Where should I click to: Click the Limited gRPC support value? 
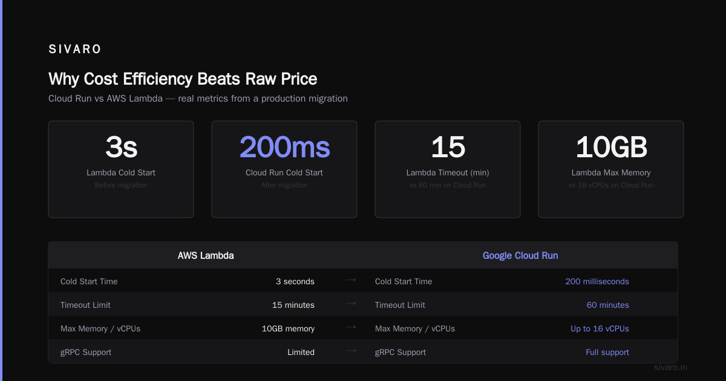coord(301,352)
